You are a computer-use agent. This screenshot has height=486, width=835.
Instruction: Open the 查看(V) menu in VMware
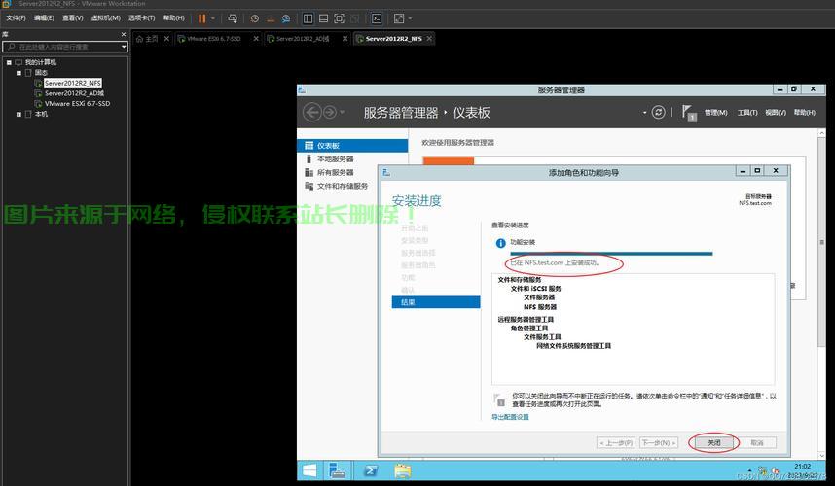(72, 18)
